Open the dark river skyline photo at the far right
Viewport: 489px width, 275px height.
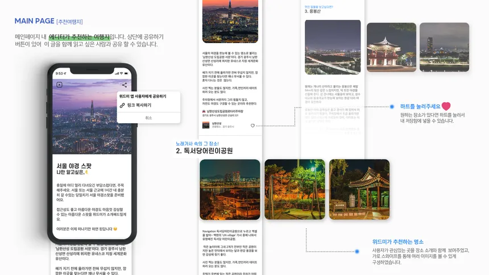[x=445, y=47]
